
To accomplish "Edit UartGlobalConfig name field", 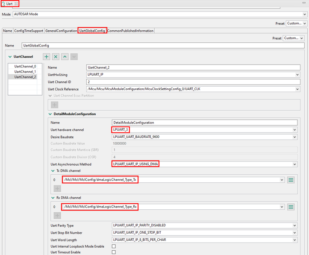I will pos(163,45).
